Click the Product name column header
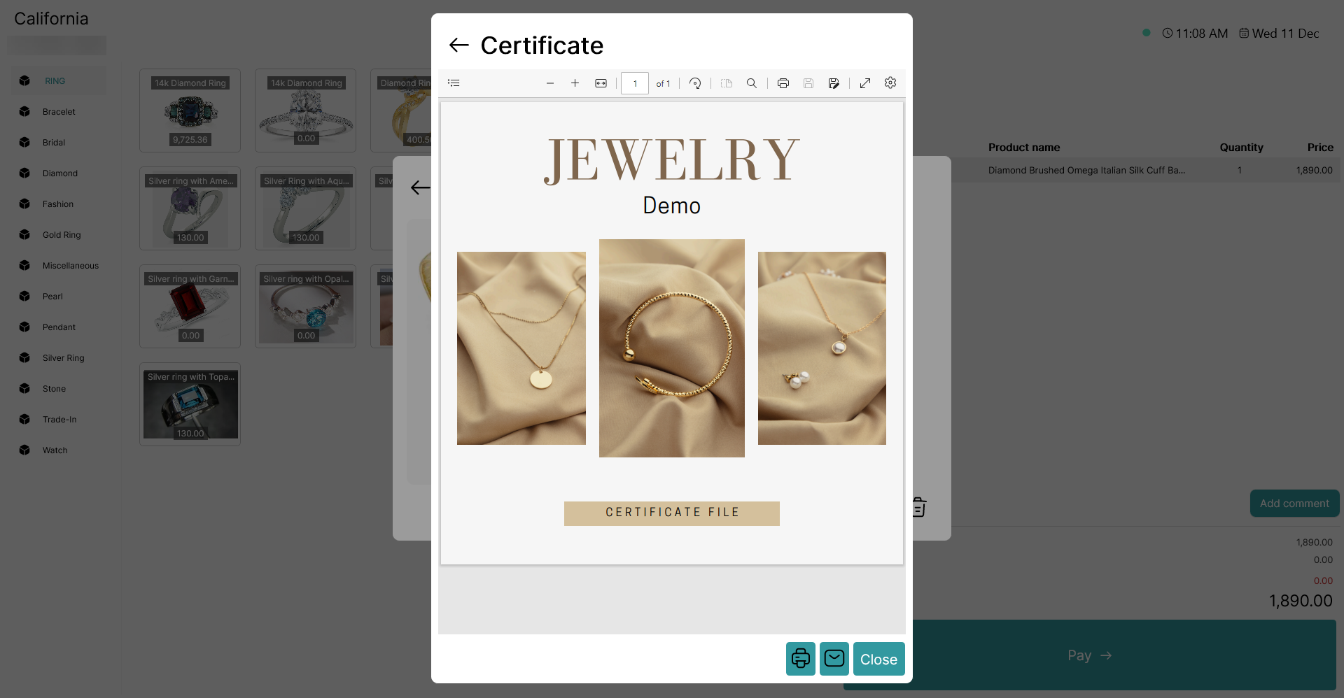This screenshot has height=698, width=1344. coord(1023,148)
